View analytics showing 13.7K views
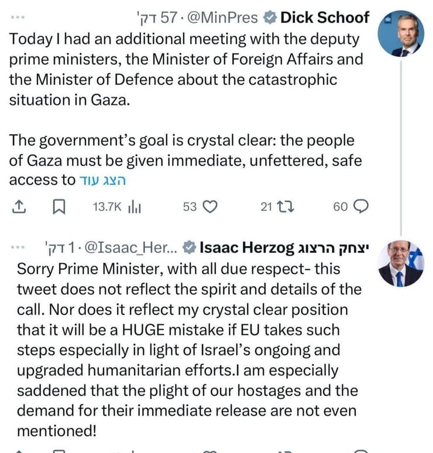 [x=115, y=207]
